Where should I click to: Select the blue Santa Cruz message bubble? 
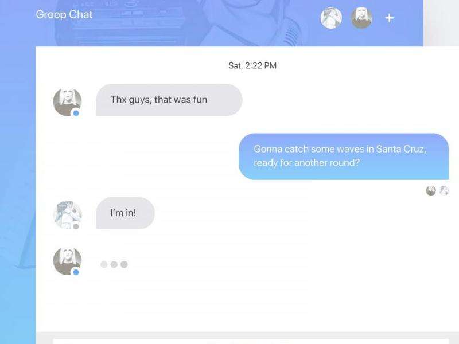pyautogui.click(x=344, y=157)
